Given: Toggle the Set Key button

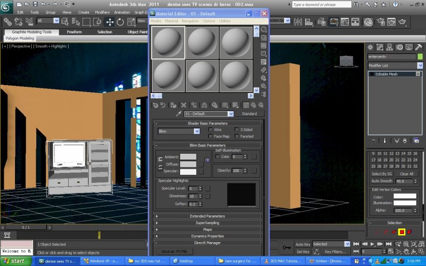Looking at the screenshot, I should click(302, 252).
